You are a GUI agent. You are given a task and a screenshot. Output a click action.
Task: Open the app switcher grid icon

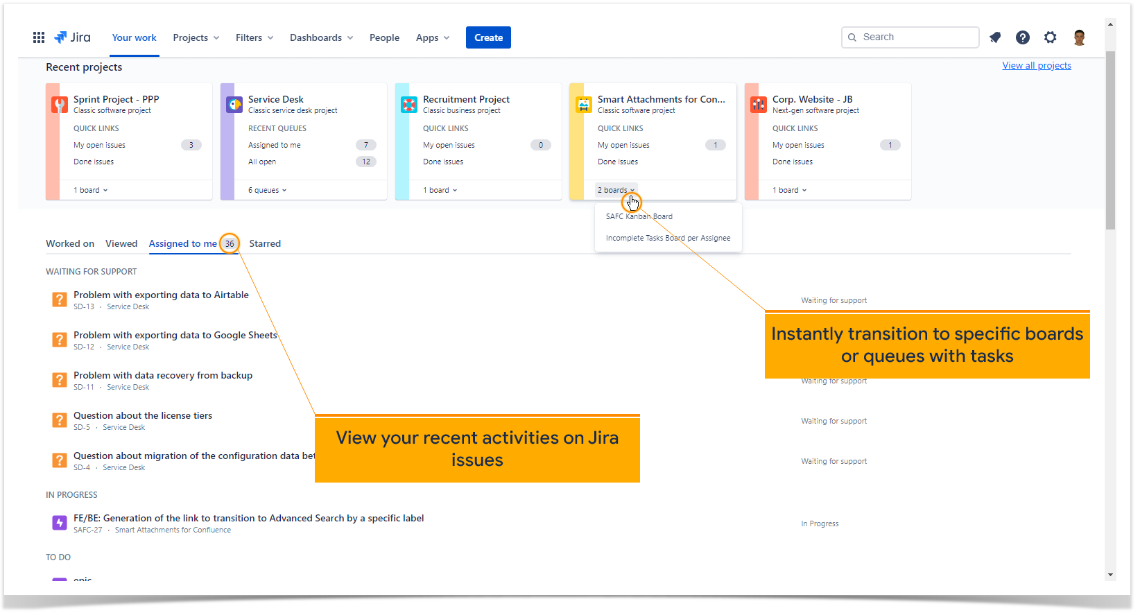click(39, 37)
